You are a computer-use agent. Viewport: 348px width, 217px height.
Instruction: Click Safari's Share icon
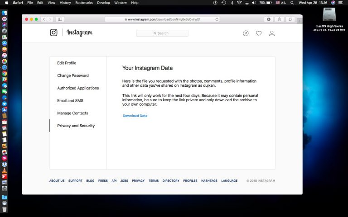pos(280,19)
